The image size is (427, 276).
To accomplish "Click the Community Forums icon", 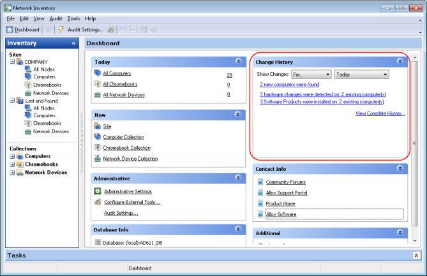I will tap(260, 182).
